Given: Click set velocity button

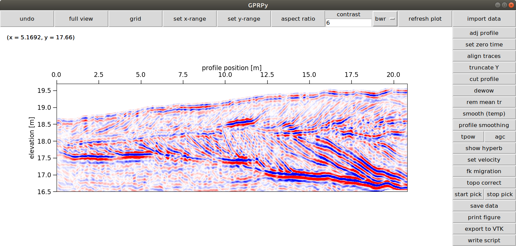Looking at the screenshot, I should pyautogui.click(x=484, y=160).
